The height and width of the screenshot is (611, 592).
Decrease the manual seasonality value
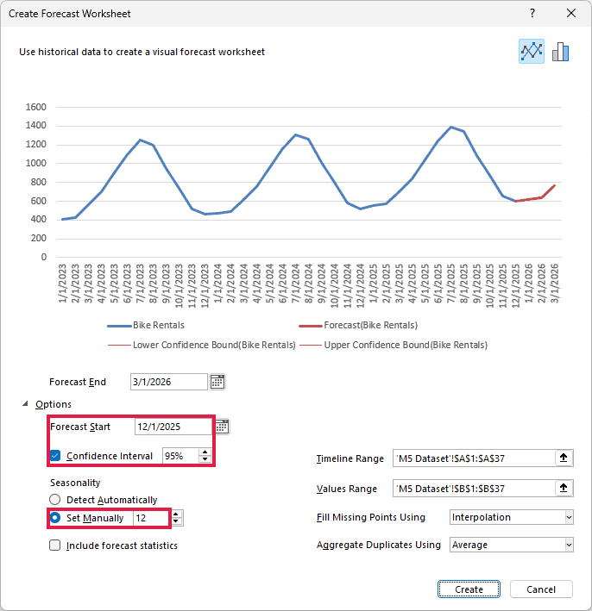[x=176, y=521]
